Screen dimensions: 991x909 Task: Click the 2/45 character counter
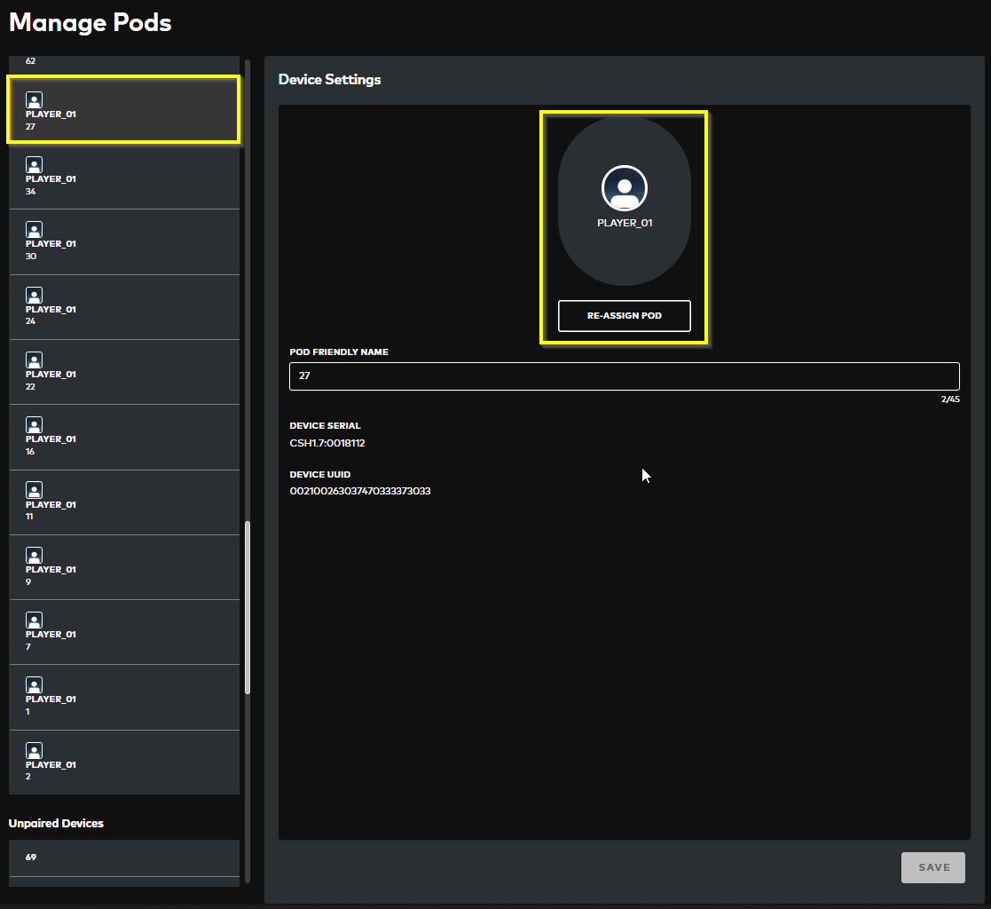(x=950, y=399)
